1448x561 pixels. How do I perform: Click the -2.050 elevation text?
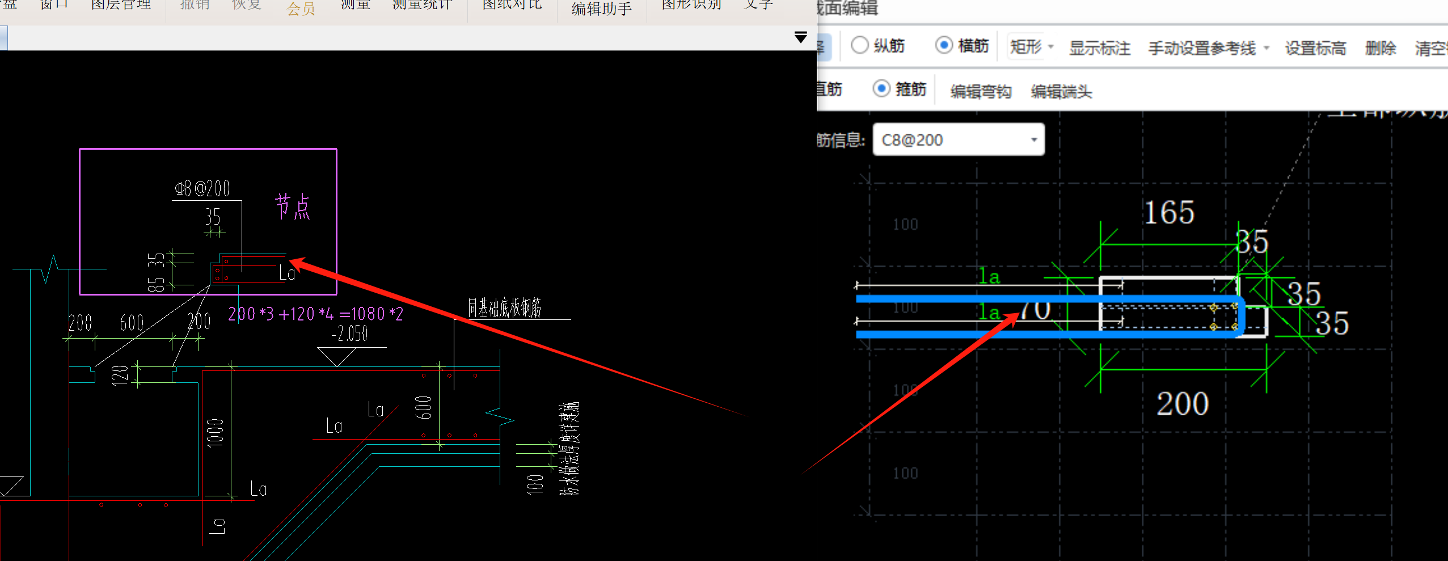pyautogui.click(x=349, y=334)
